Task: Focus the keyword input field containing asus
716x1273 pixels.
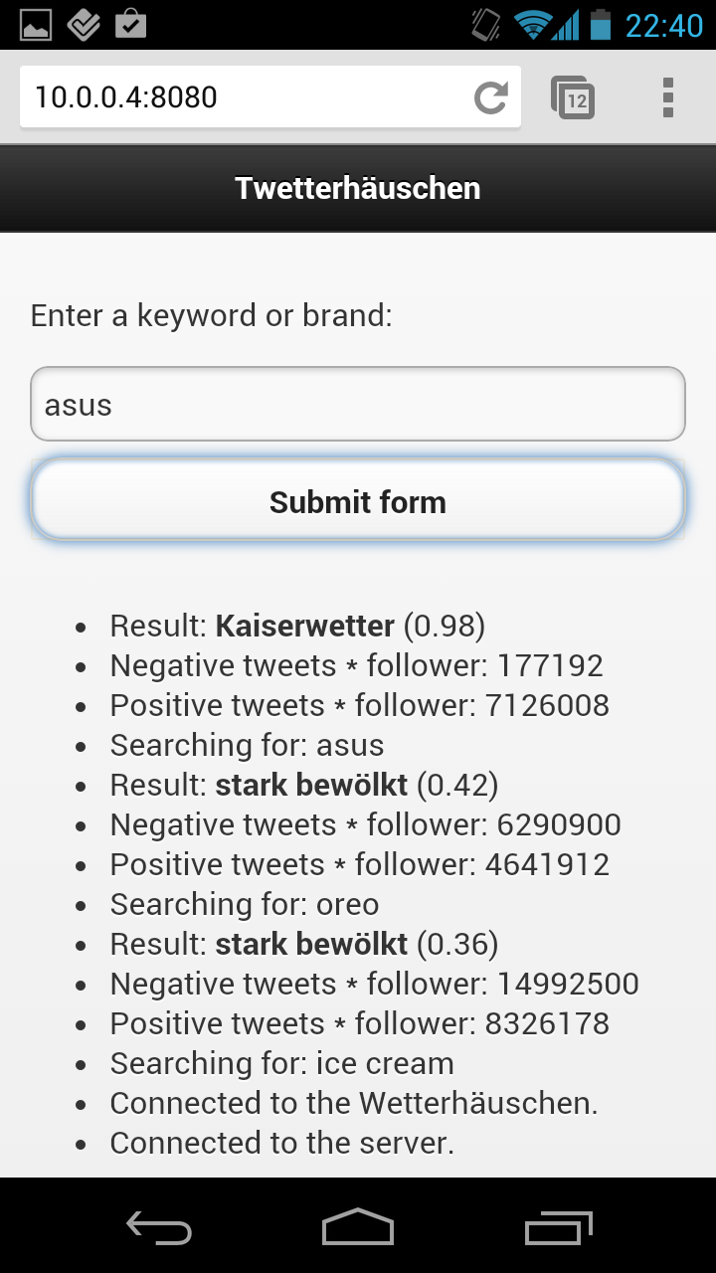Action: [x=358, y=404]
